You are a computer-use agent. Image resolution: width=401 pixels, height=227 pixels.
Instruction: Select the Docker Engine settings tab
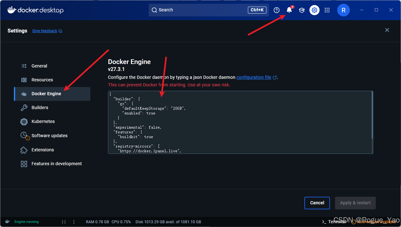pyautogui.click(x=52, y=94)
